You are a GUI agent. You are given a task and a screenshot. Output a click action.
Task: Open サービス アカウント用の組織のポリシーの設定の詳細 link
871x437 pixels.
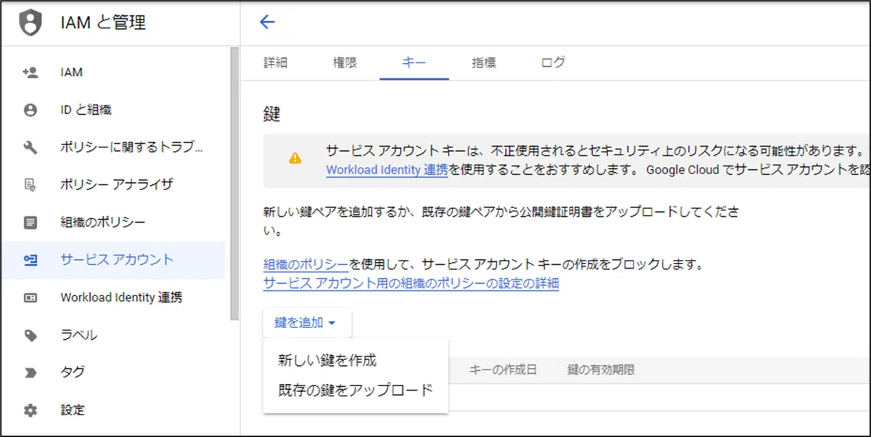[x=411, y=283]
